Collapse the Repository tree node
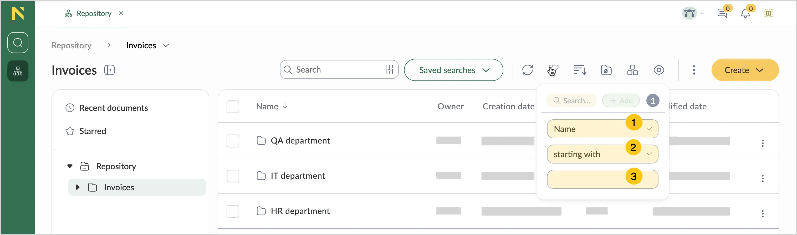Image resolution: width=797 pixels, height=235 pixels. pos(70,166)
